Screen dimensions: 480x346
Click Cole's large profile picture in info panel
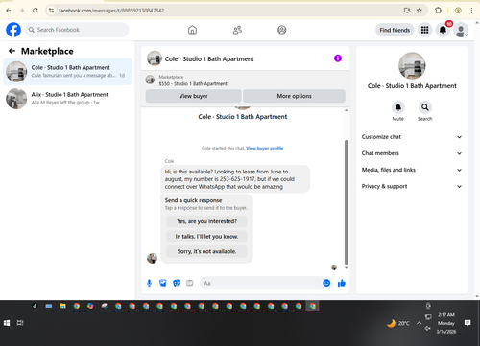pyautogui.click(x=412, y=65)
